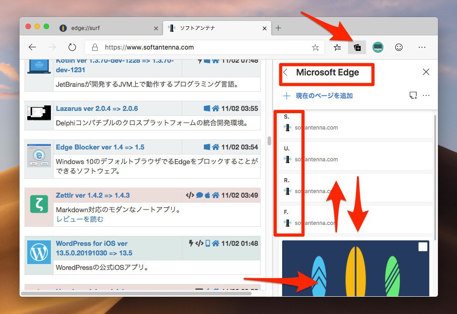The height and width of the screenshot is (314, 457).
Task: Click home icon in Lazarus row
Action: tap(216, 109)
